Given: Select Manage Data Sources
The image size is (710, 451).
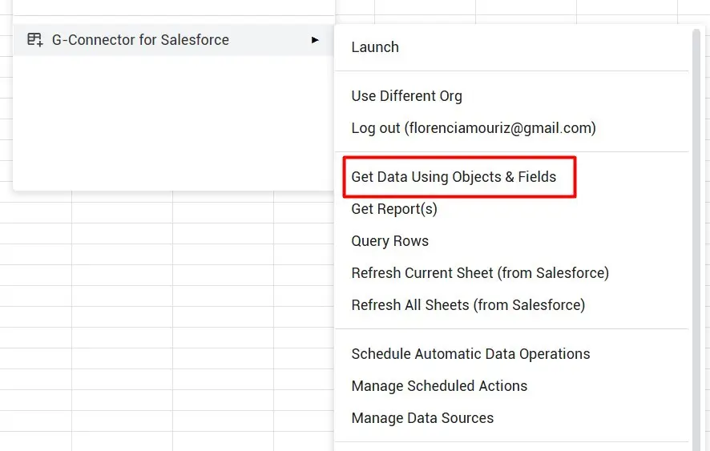Looking at the screenshot, I should (422, 418).
